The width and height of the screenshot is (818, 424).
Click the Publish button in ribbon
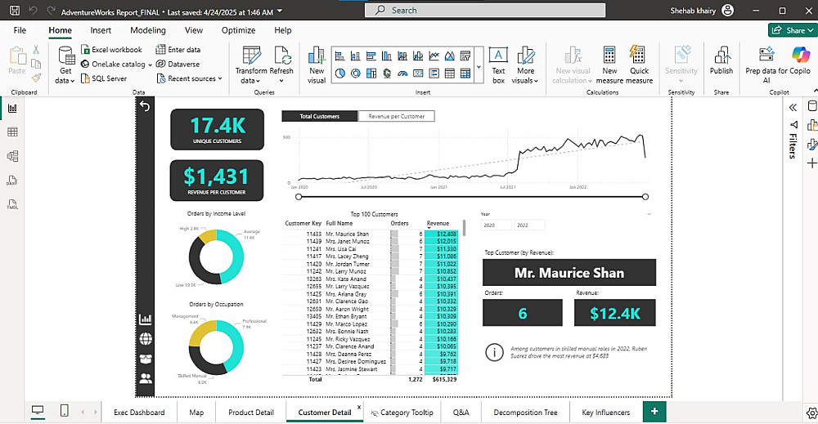click(721, 60)
